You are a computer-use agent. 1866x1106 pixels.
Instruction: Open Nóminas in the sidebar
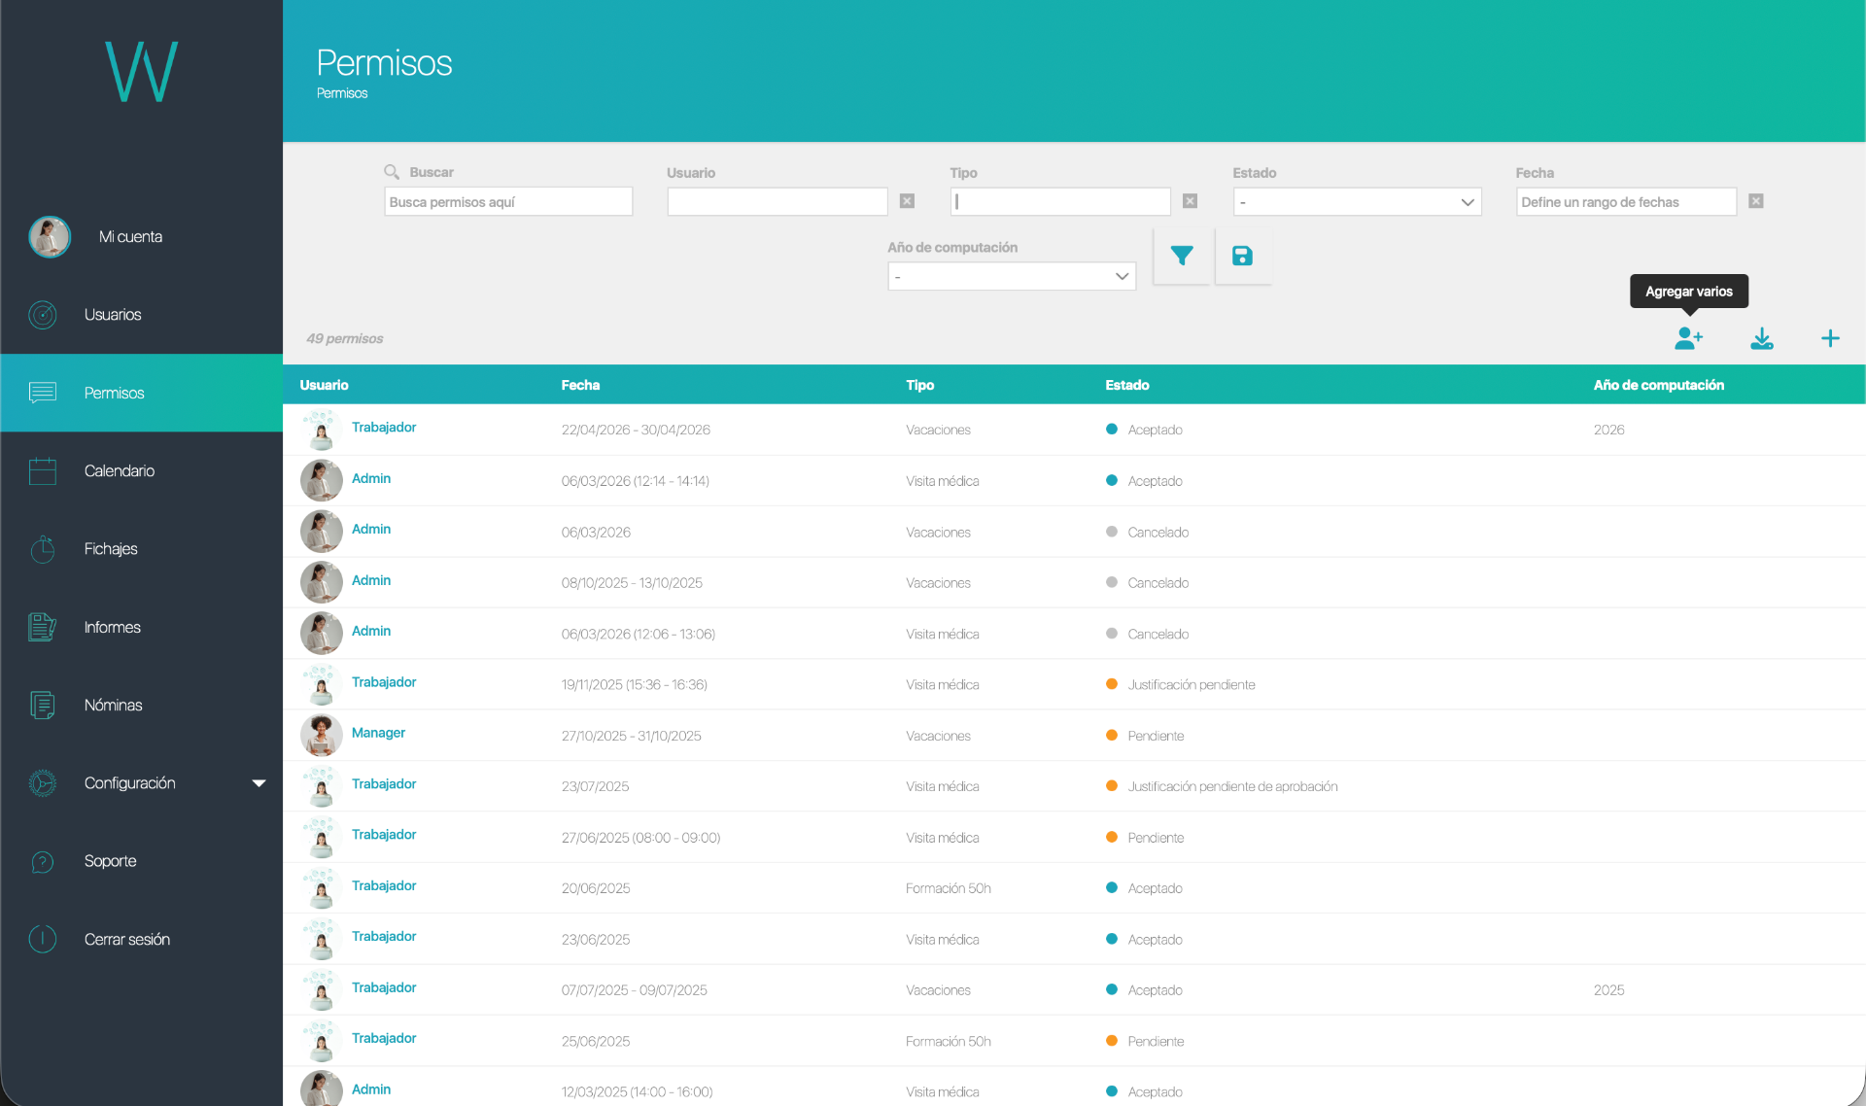point(141,706)
